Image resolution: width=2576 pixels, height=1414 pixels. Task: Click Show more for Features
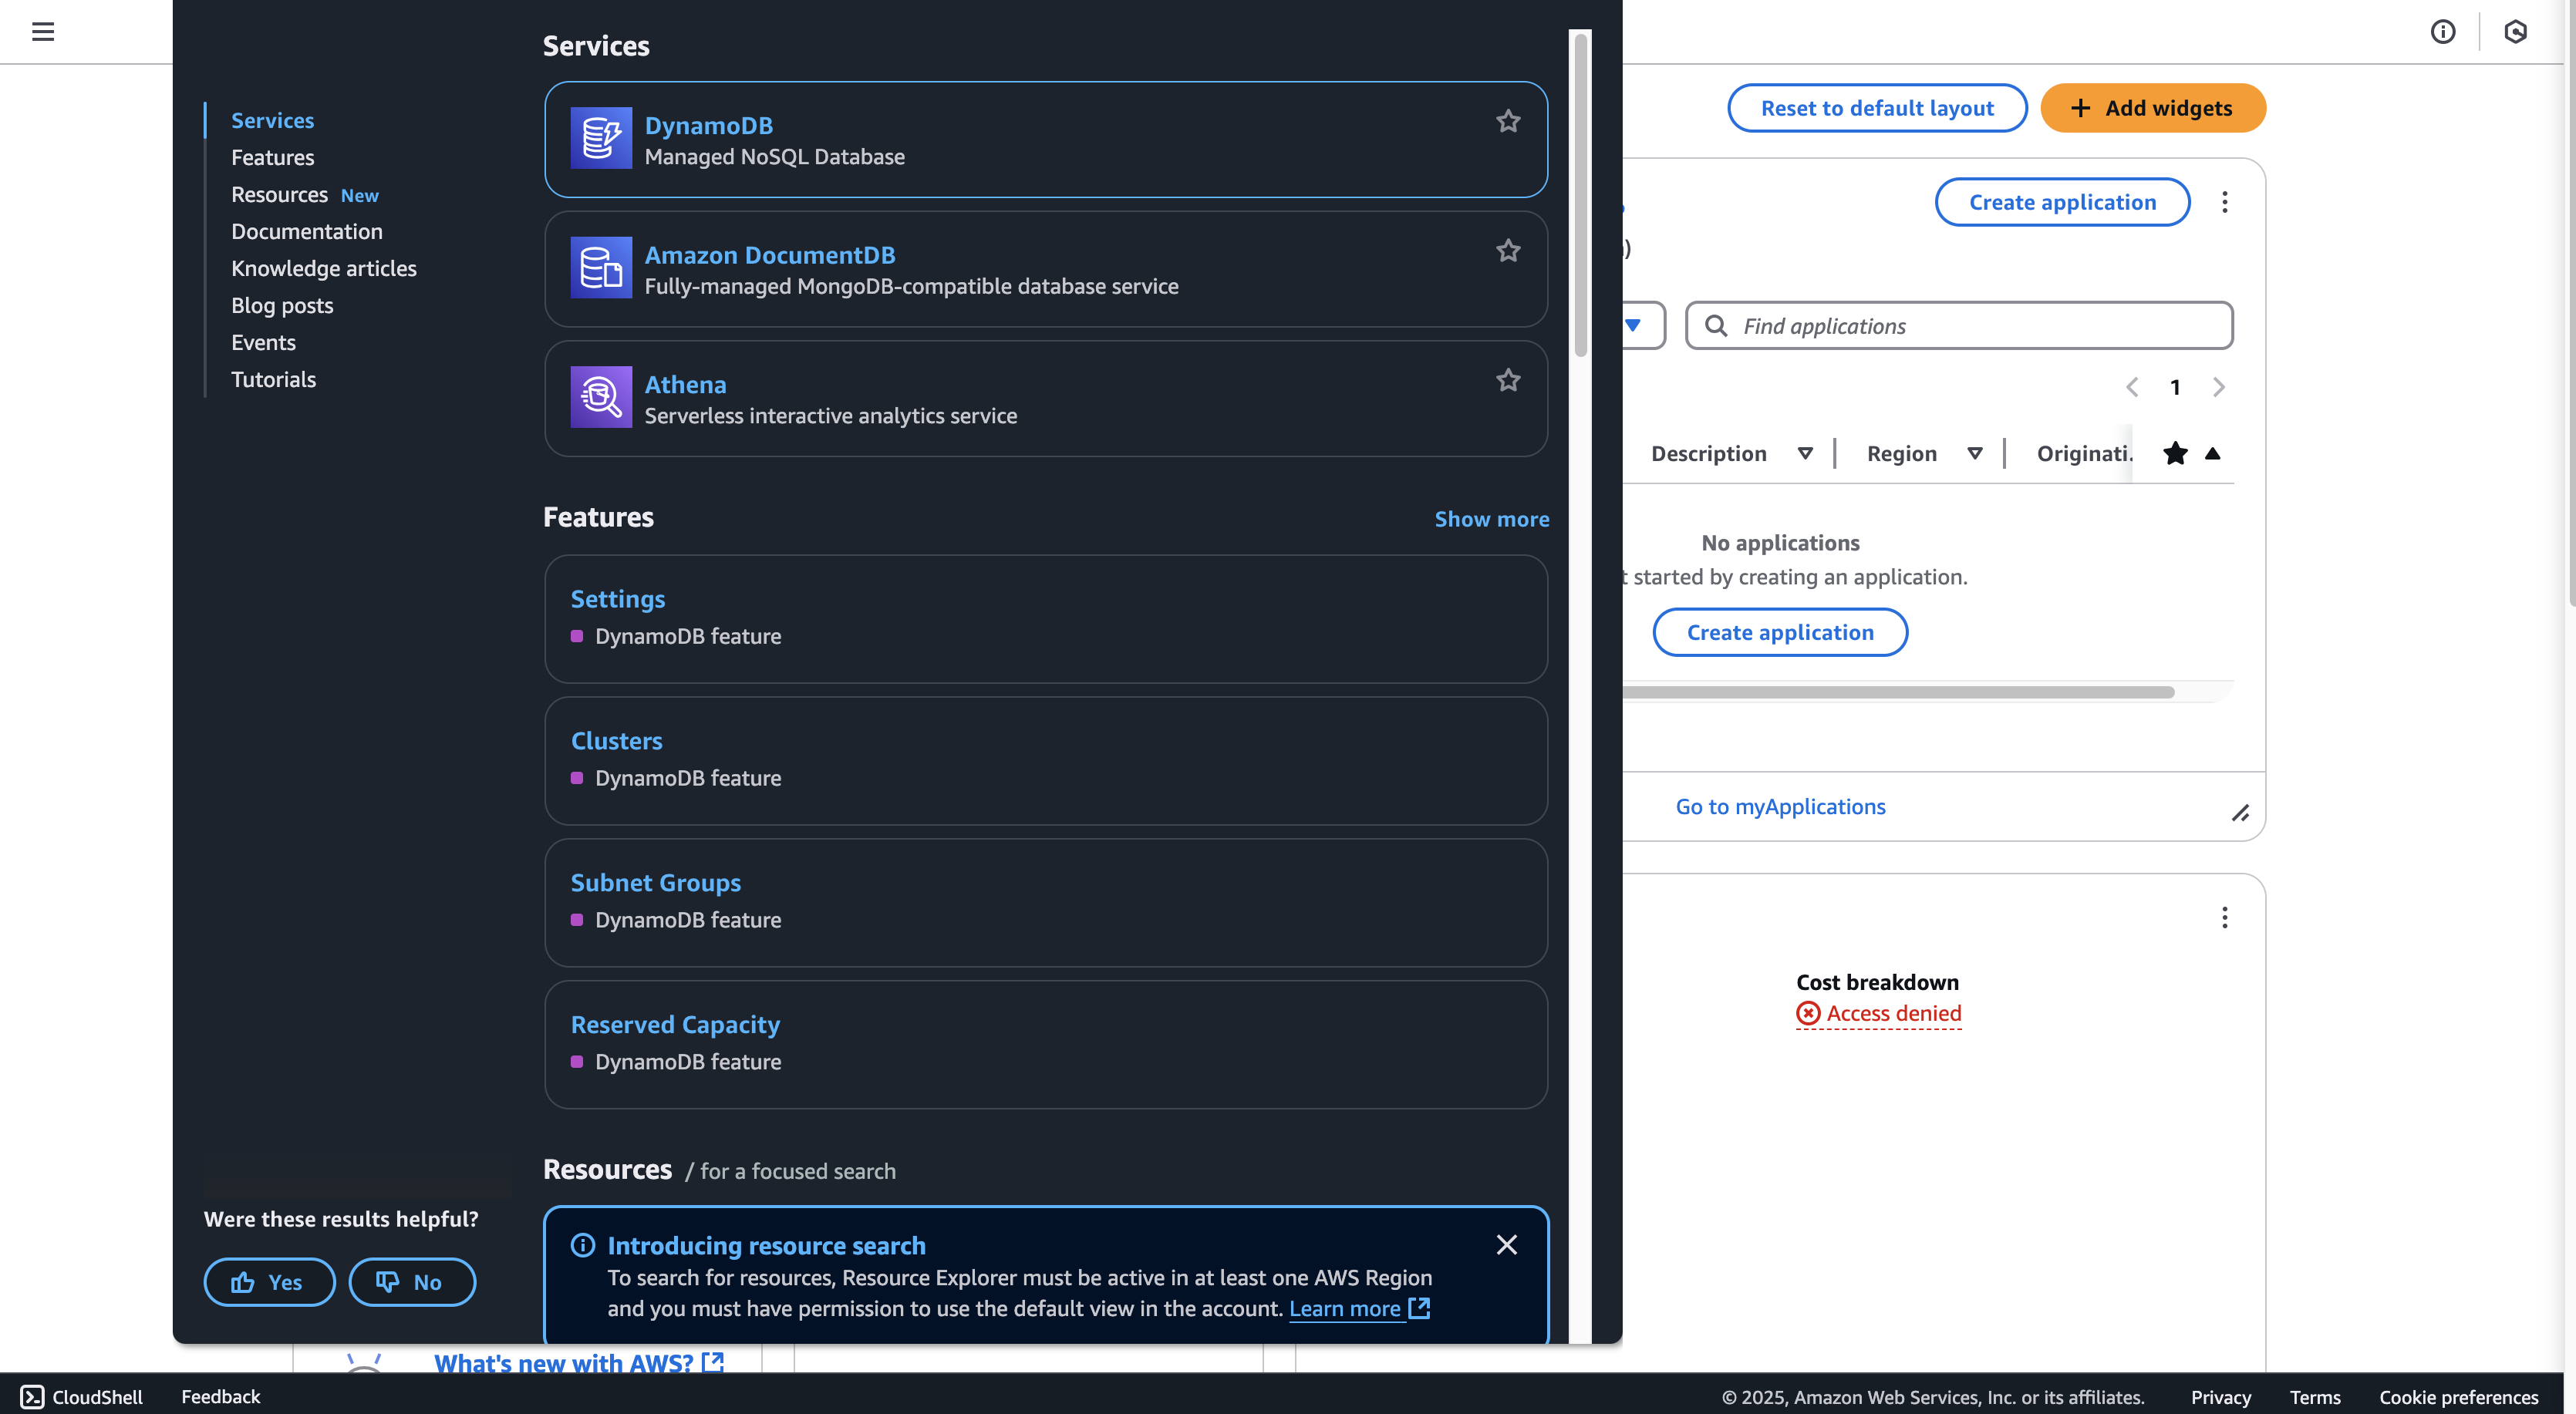(1492, 519)
